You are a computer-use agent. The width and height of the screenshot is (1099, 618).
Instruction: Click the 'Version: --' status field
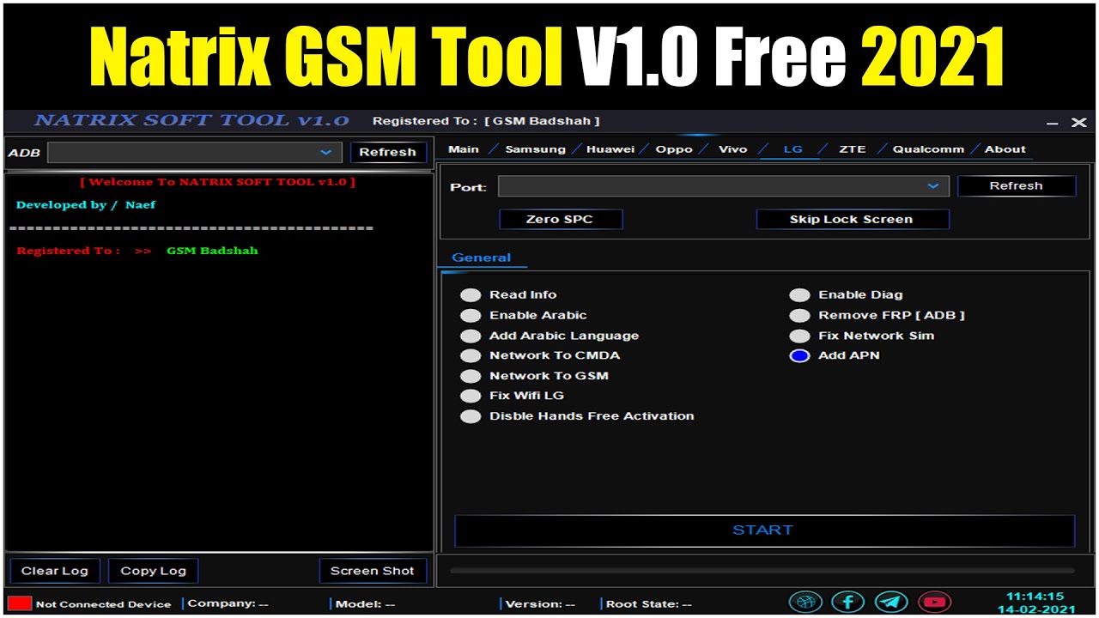pyautogui.click(x=540, y=603)
